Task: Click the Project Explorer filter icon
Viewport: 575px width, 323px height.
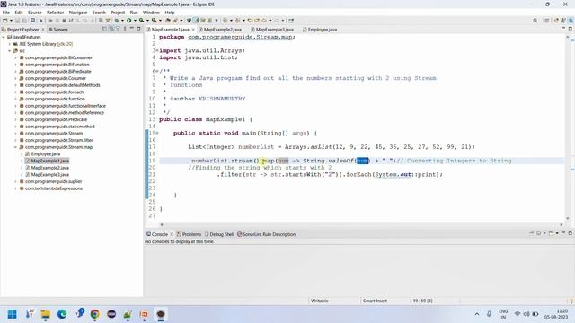Action: tap(118, 29)
